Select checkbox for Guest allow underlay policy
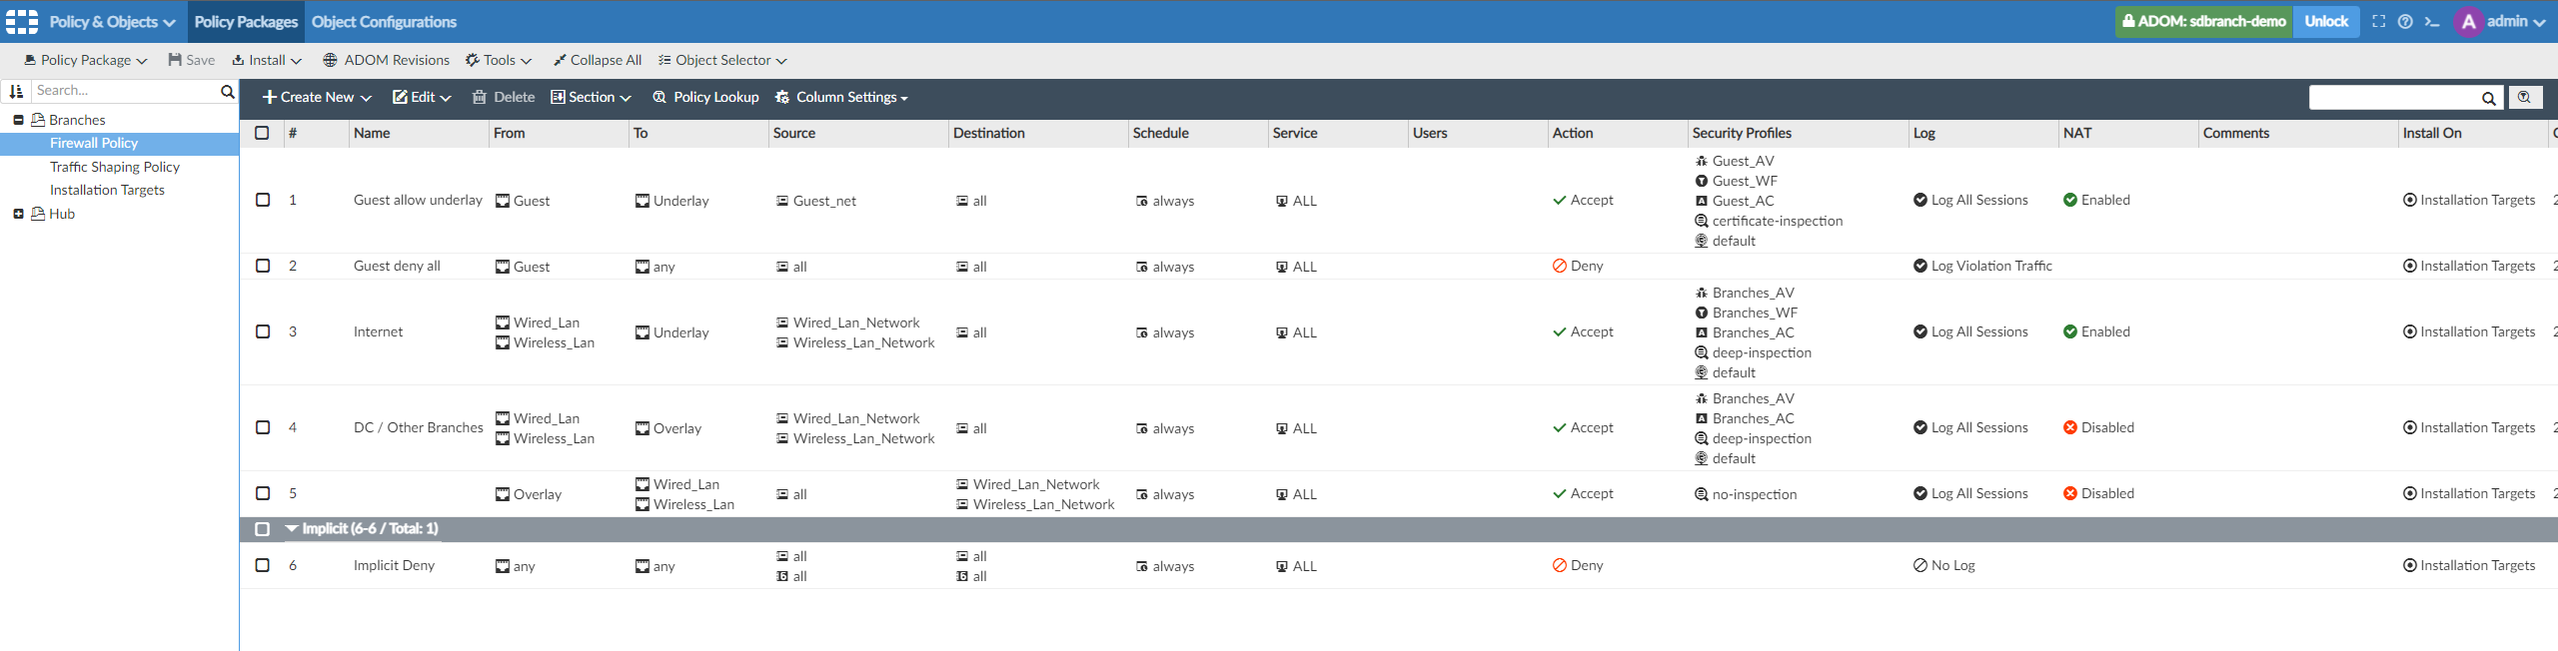Screen dimensions: 2558x651 point(263,200)
